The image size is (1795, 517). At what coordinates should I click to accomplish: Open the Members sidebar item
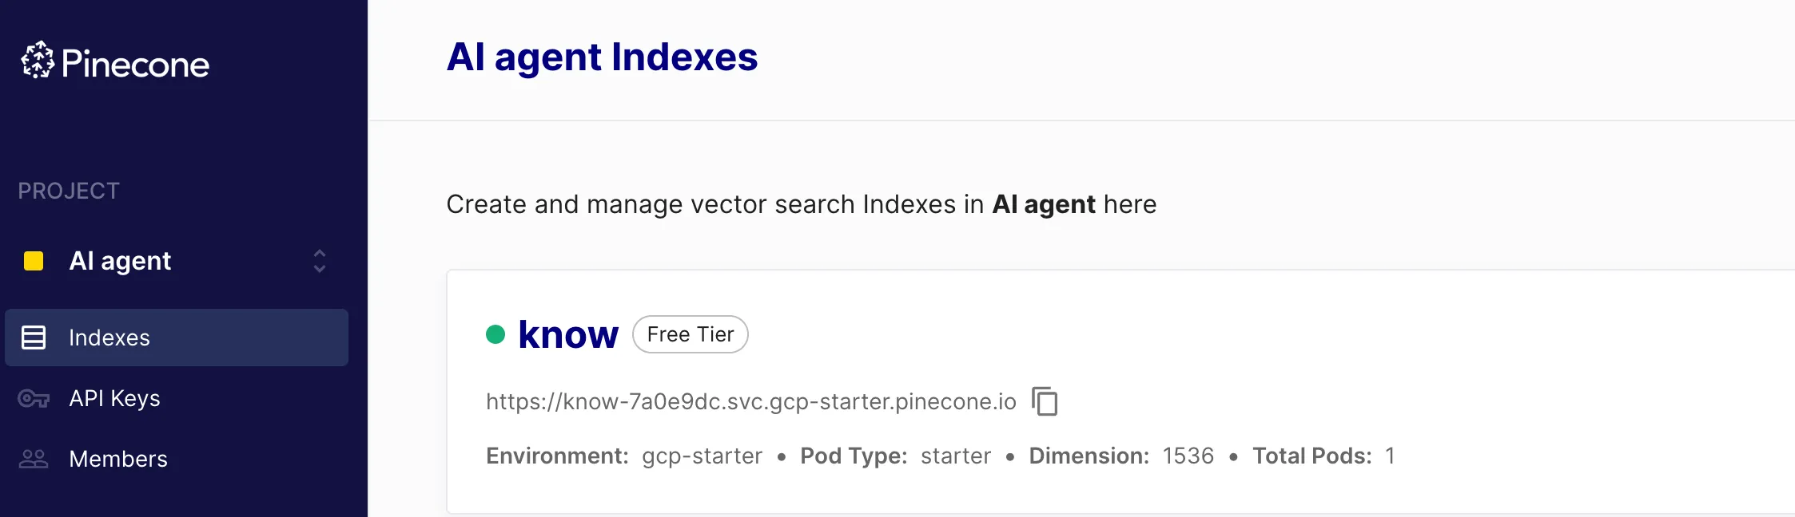[x=118, y=459]
